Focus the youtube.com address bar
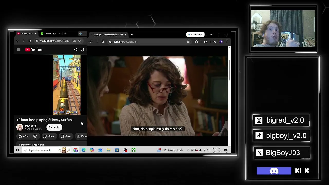Screen dimensions: 329x185 [x=54, y=41]
